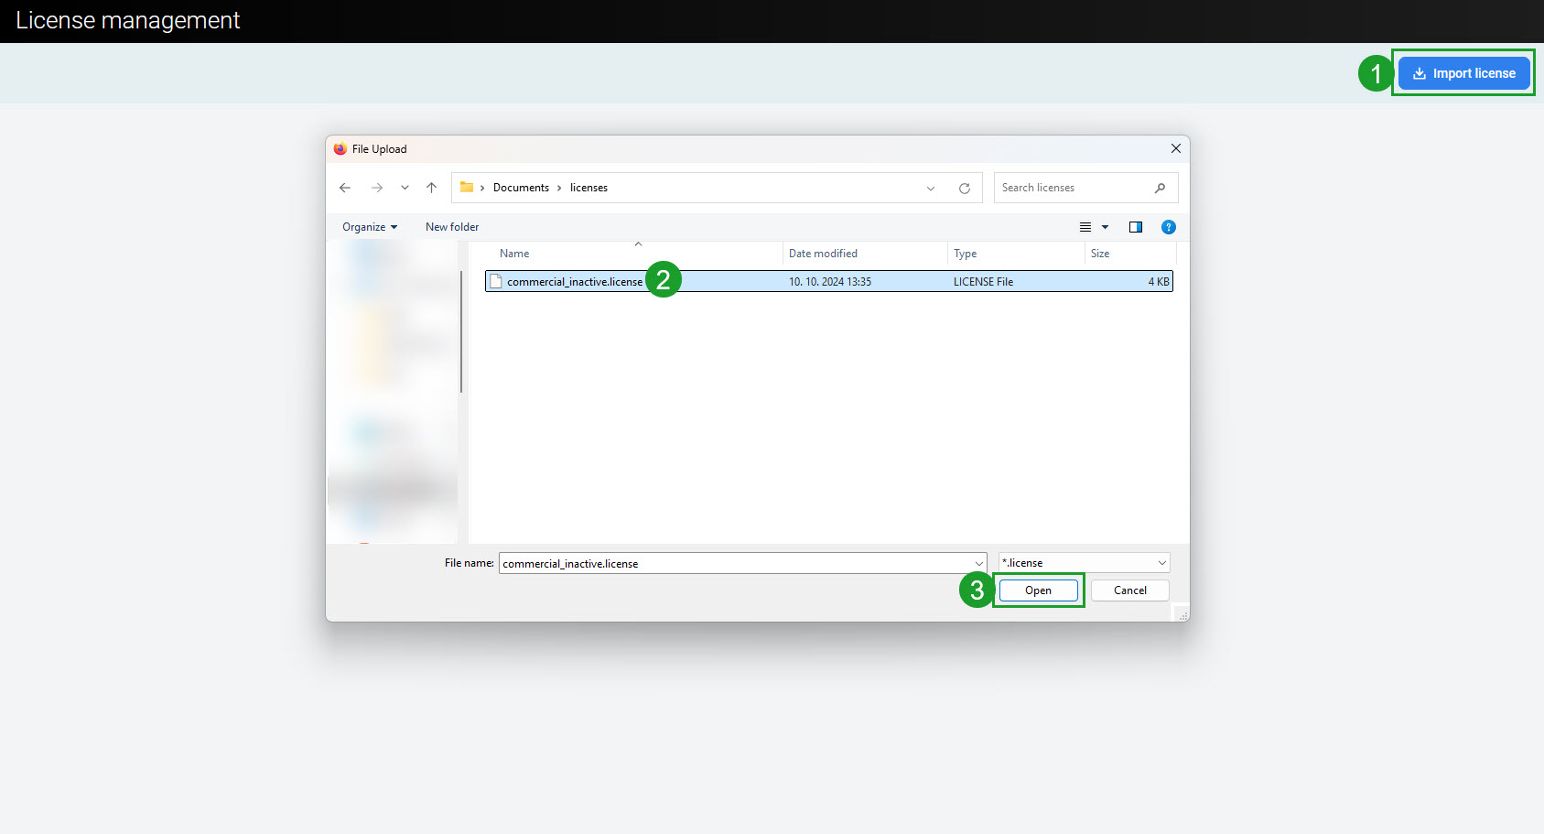
Task: Click the Import license button
Action: 1463,73
